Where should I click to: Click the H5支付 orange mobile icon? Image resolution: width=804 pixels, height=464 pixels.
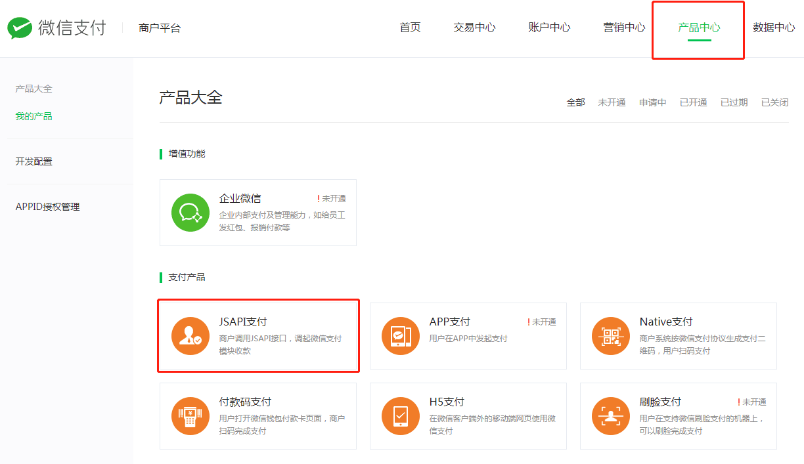(401, 416)
